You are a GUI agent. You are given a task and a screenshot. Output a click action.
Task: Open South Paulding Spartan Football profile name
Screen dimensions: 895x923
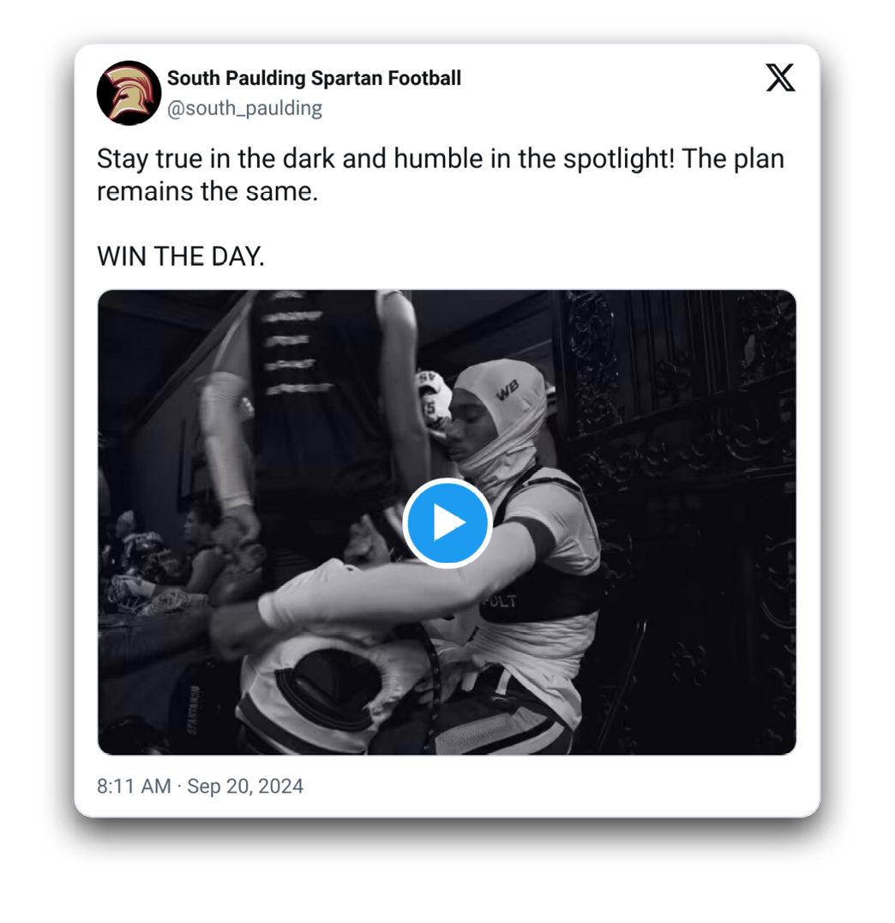click(314, 78)
